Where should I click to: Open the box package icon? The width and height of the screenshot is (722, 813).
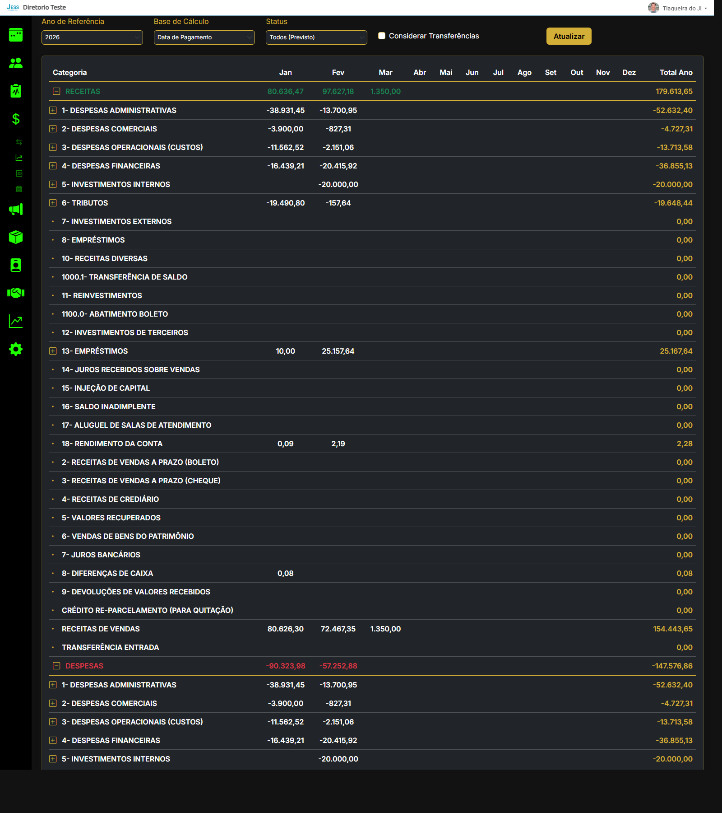(x=16, y=237)
